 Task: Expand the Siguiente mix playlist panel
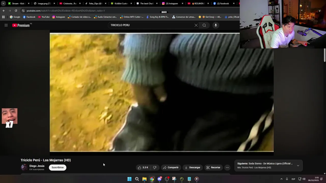[x=298, y=165]
